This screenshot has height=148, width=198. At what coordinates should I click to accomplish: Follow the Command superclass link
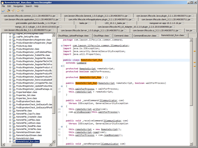(81, 63)
